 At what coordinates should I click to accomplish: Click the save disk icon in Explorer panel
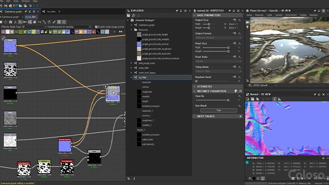(x=128, y=16)
